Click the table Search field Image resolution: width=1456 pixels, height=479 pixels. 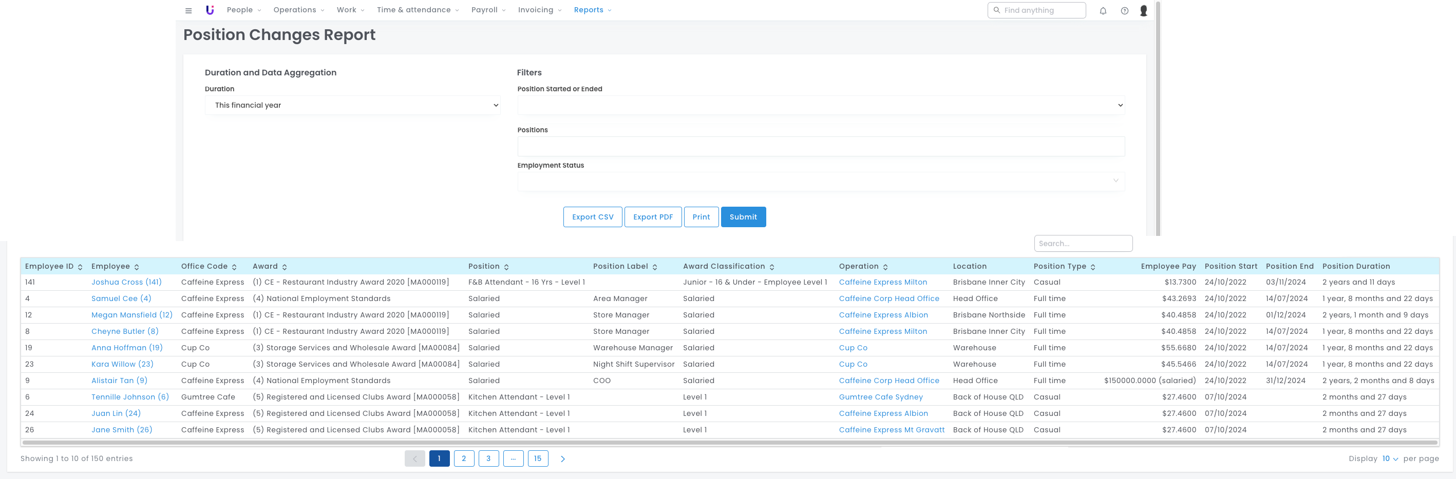[x=1083, y=244]
